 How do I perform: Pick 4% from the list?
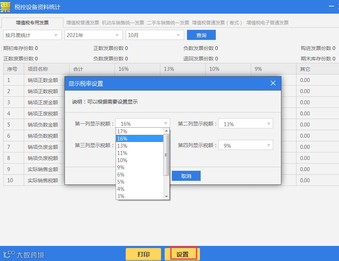[140, 189]
